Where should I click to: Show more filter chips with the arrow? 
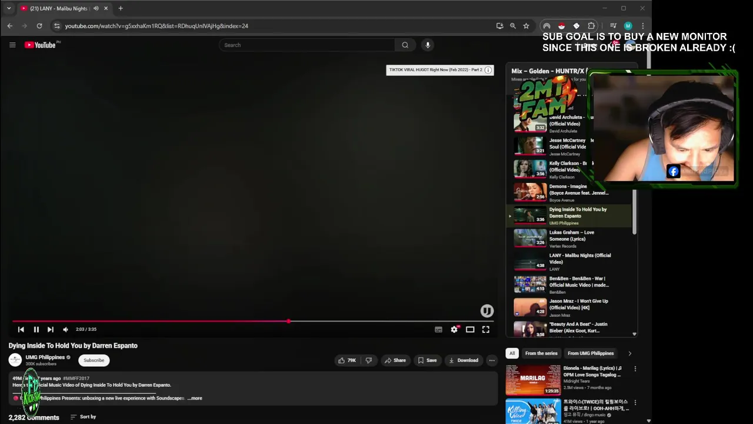coord(629,353)
